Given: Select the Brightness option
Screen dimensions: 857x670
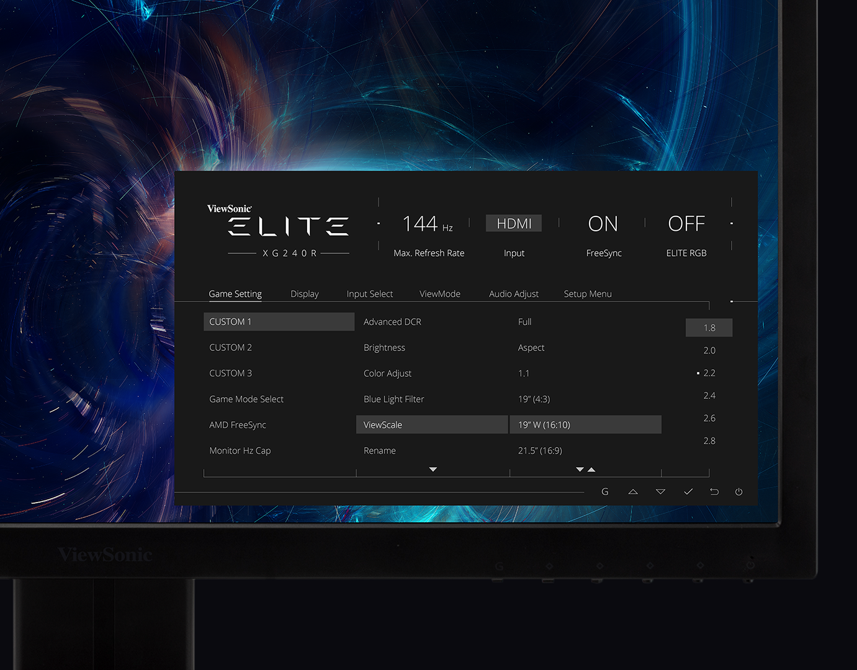Looking at the screenshot, I should (x=384, y=348).
